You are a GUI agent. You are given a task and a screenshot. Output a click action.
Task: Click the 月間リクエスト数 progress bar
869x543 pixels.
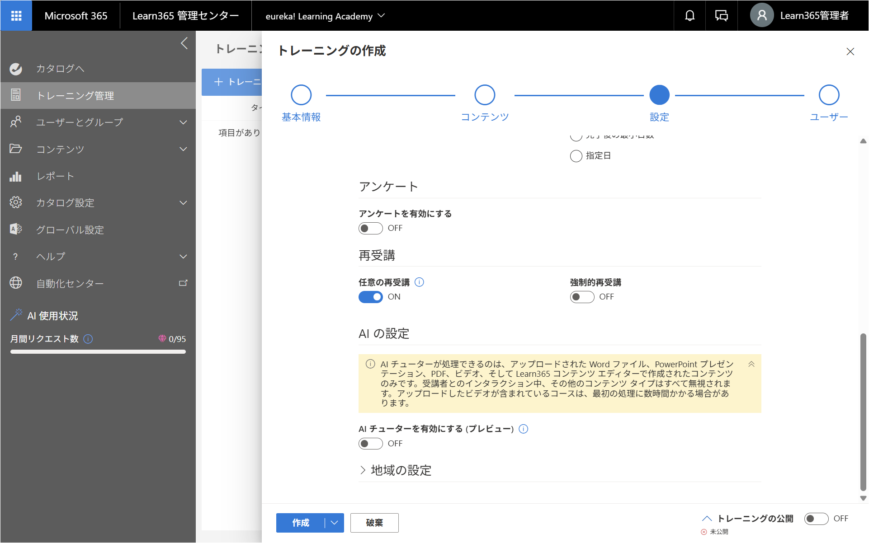coord(98,351)
